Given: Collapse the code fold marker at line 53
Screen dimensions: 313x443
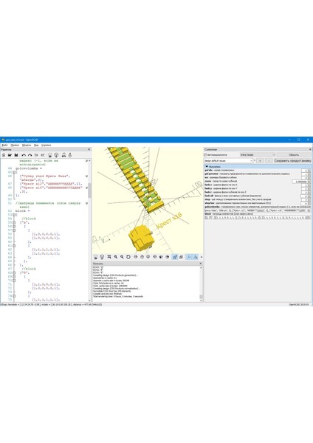Looking at the screenshot, I should coord(14,215).
